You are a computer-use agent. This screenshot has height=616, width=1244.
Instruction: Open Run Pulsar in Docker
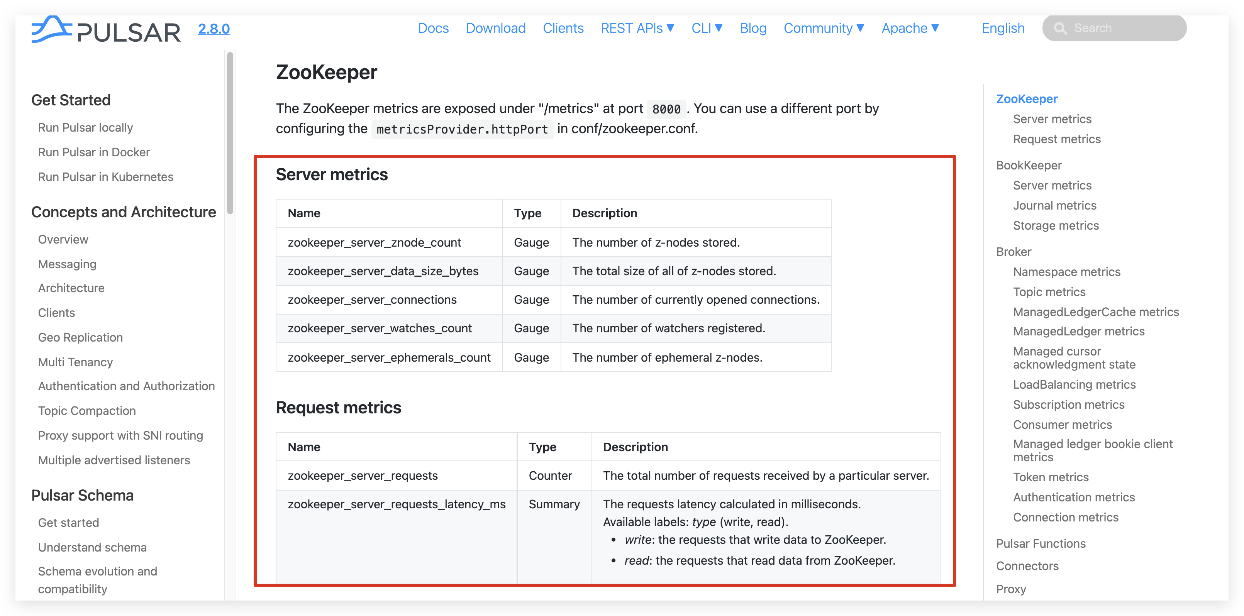(x=94, y=152)
